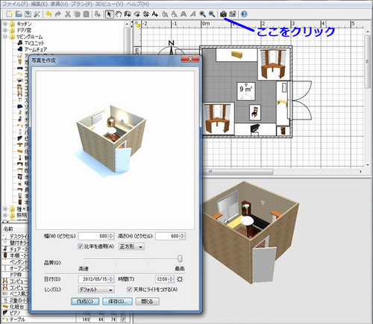Toggle visibility checkbox in テーブル row
The width and height of the screenshot is (373, 324).
click(123, 320)
